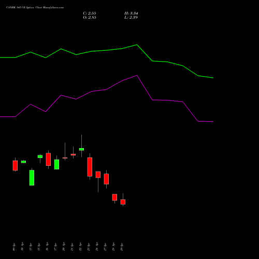Click the peak of the purple line
259x259 pixels.
(x=137, y=76)
